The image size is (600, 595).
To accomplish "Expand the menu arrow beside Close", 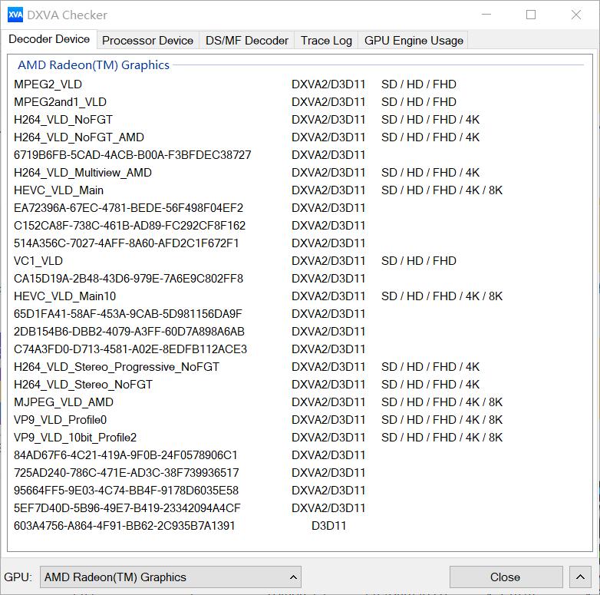I will coord(580,577).
